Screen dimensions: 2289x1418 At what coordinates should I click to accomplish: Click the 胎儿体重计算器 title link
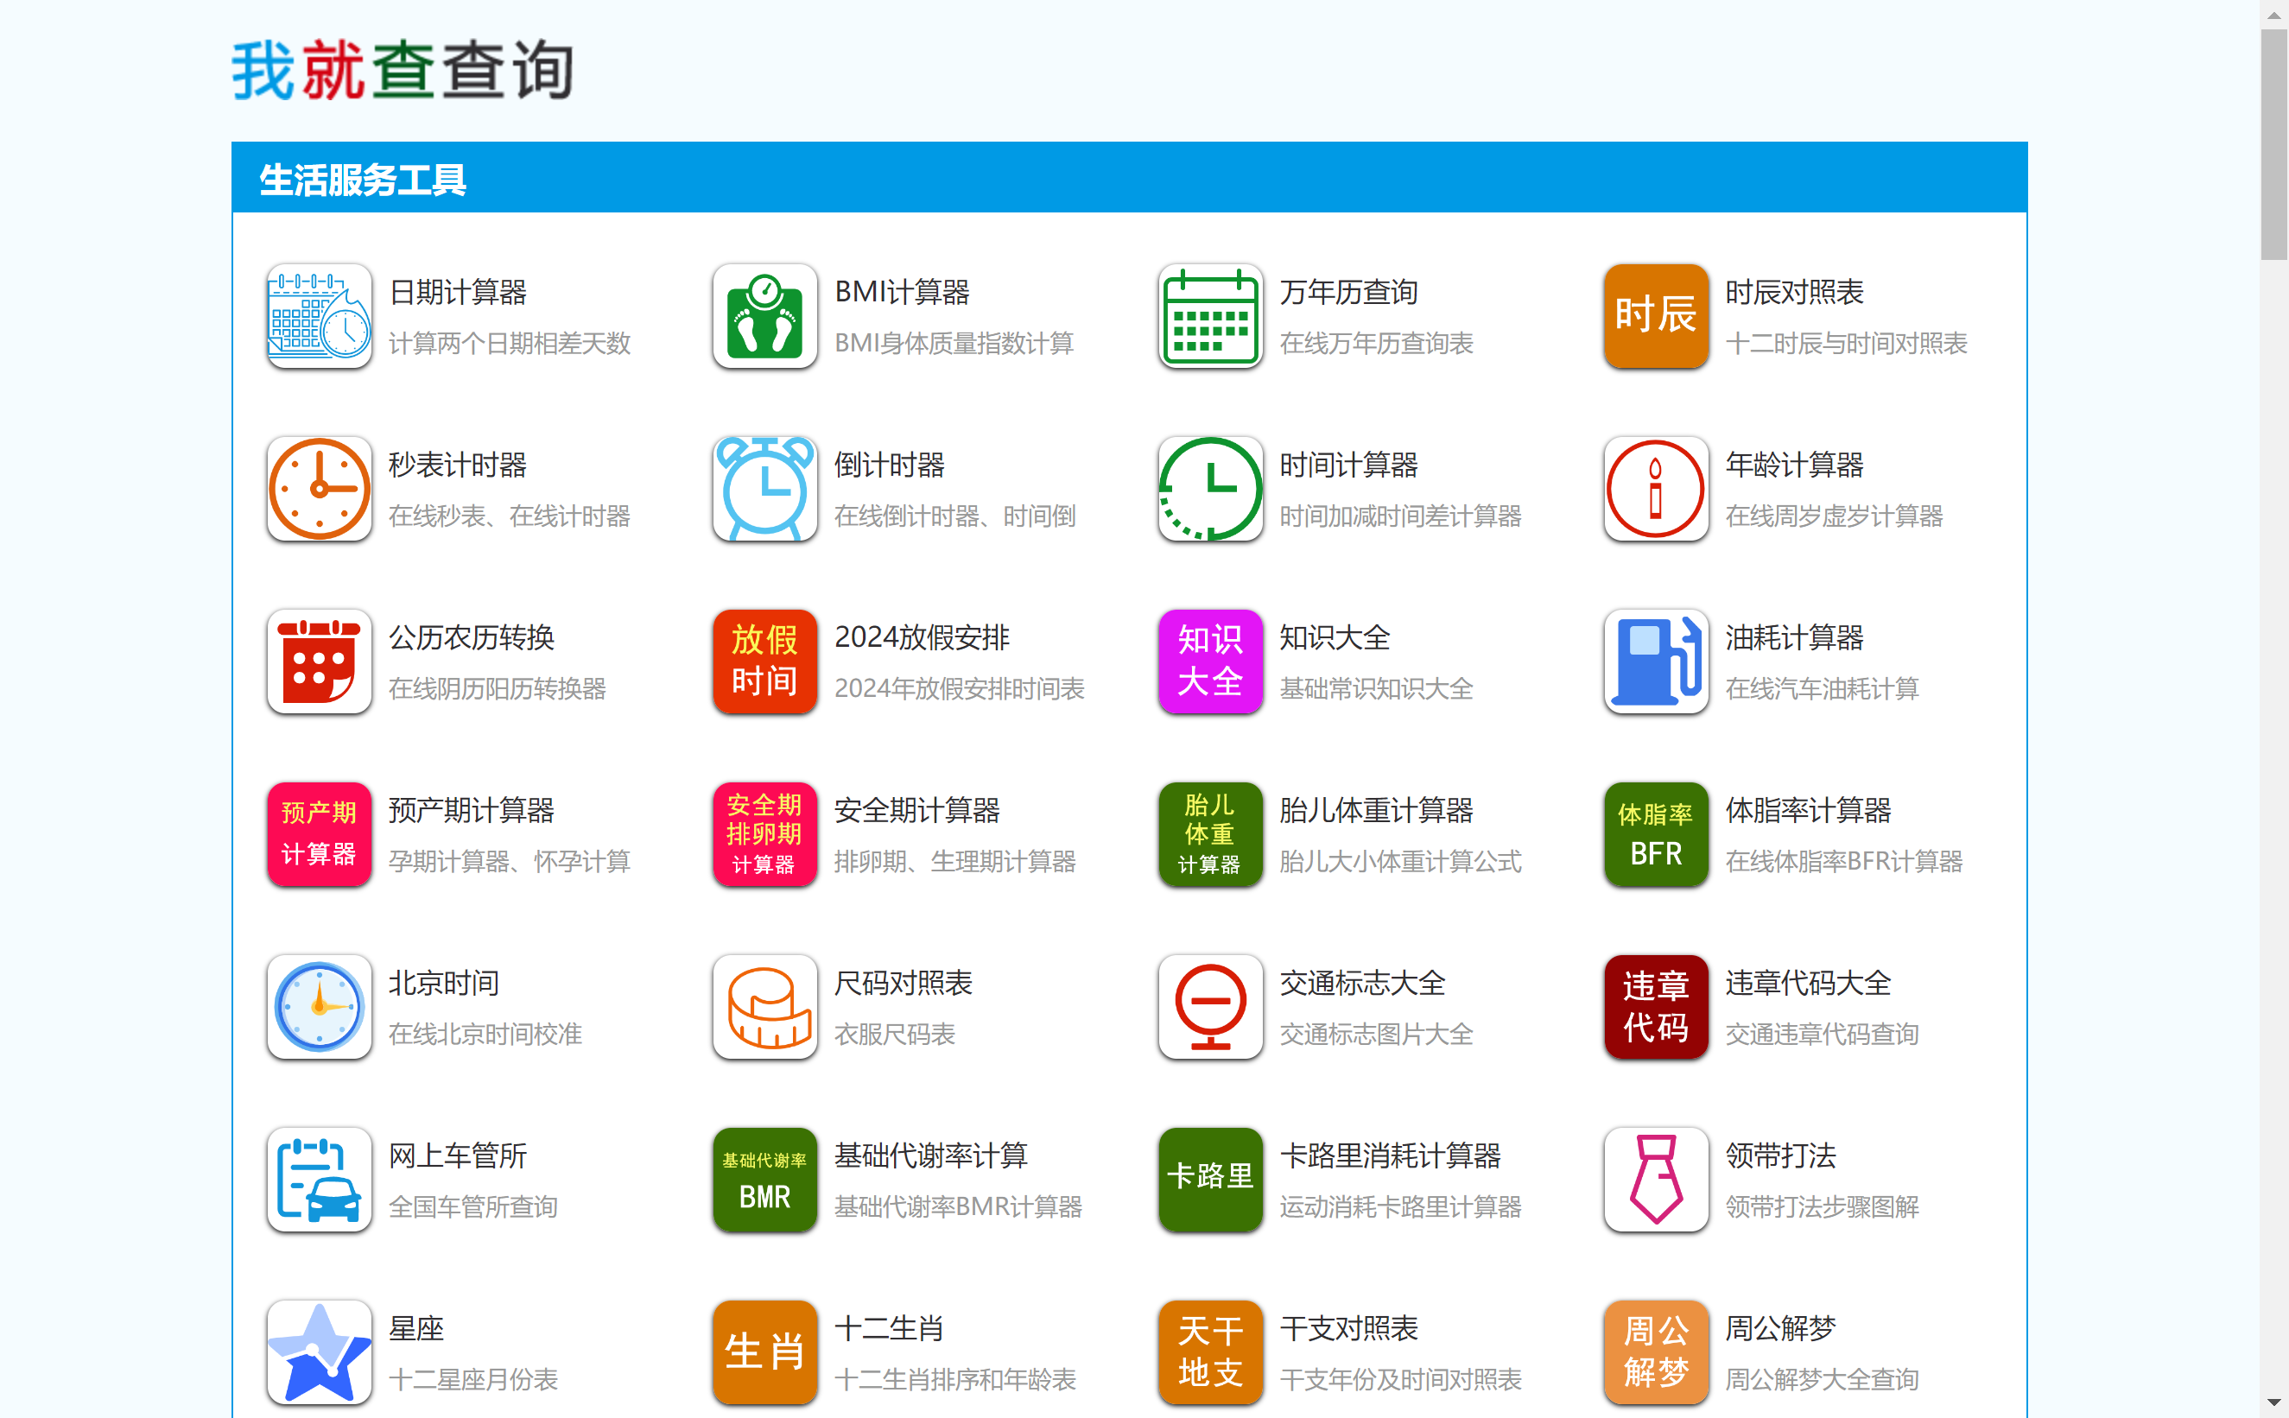click(1377, 810)
